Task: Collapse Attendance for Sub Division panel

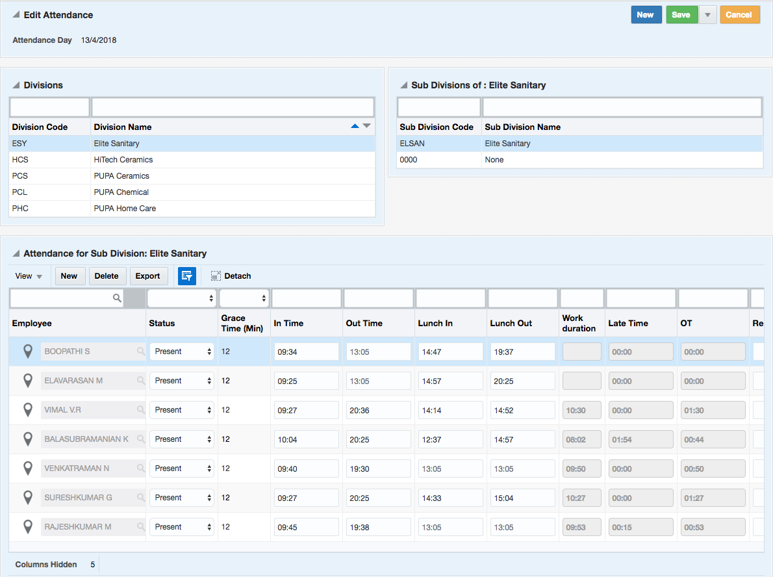Action: point(16,253)
